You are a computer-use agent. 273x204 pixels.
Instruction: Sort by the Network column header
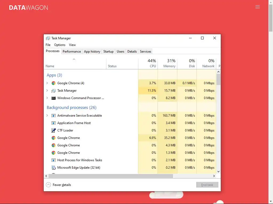[207, 64]
